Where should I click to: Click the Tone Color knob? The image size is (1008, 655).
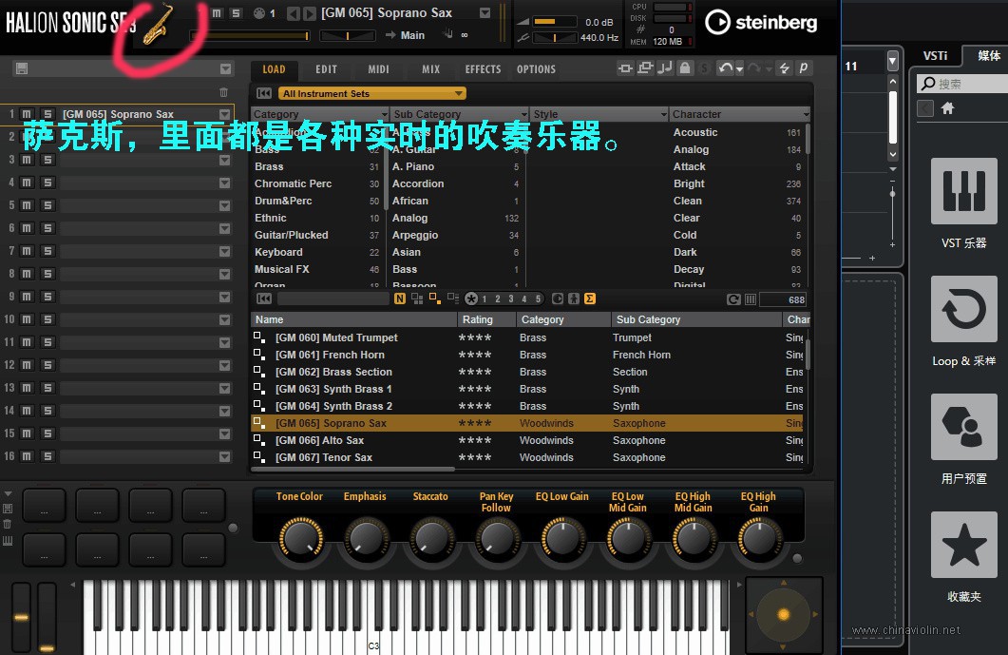pyautogui.click(x=301, y=538)
